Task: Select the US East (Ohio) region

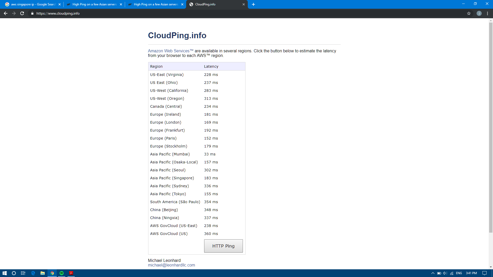Action: (164, 83)
